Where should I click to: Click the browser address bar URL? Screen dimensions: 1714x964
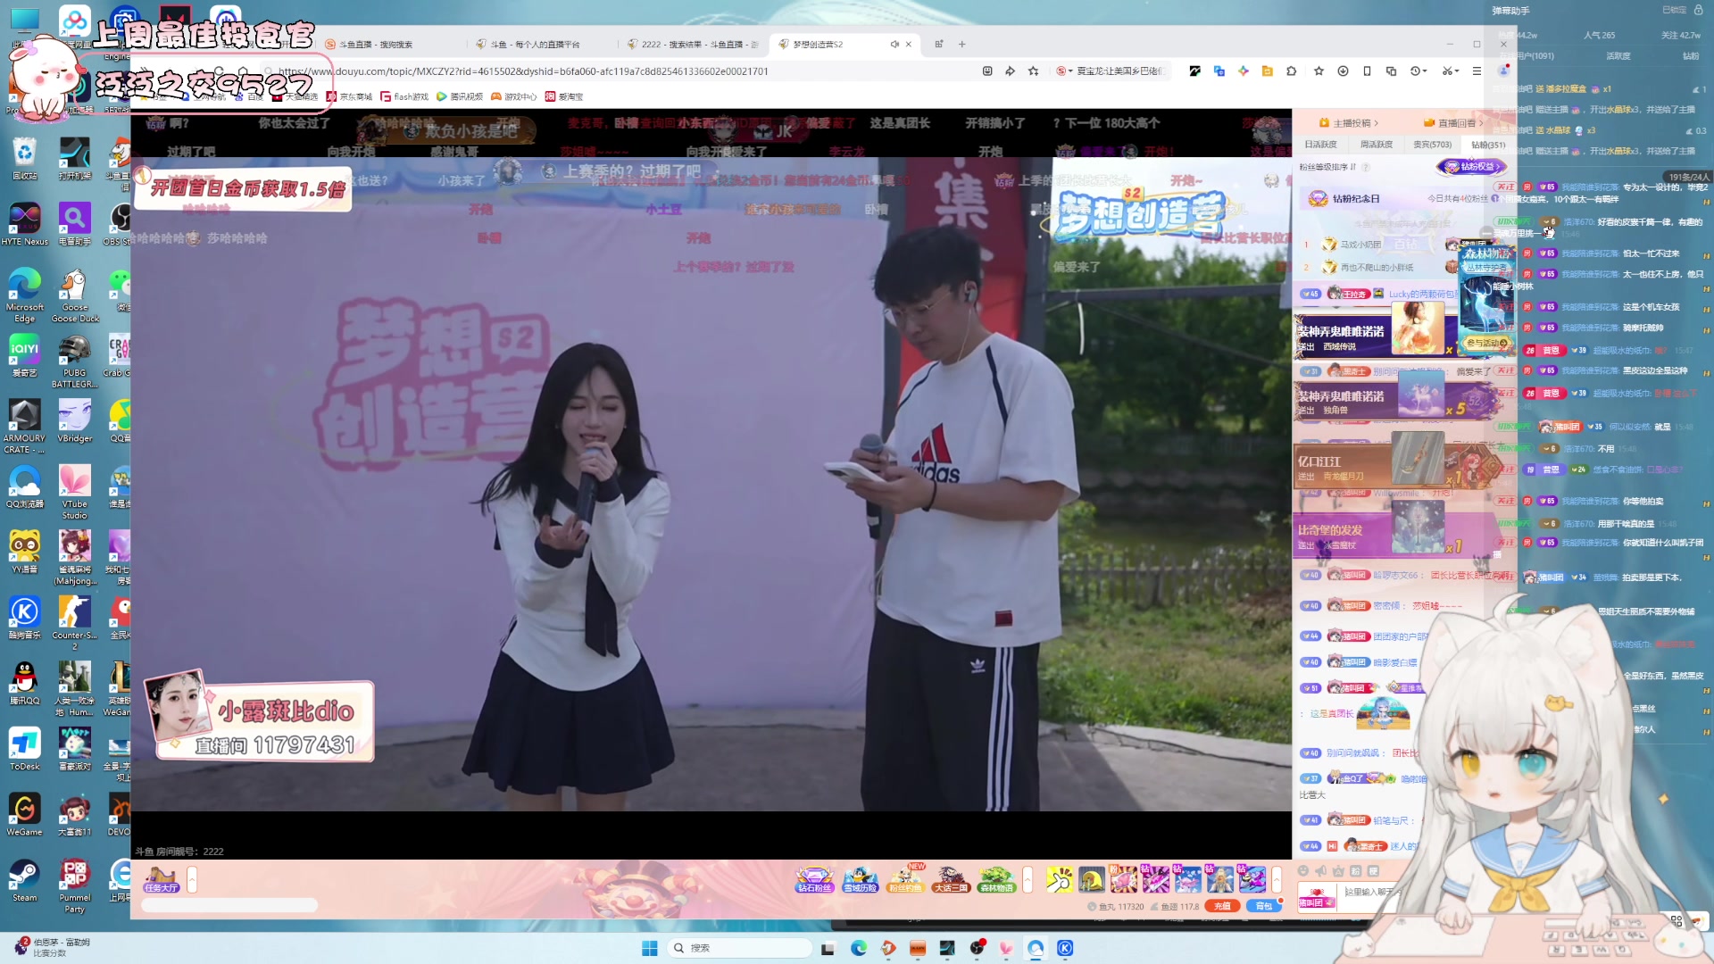(x=522, y=71)
